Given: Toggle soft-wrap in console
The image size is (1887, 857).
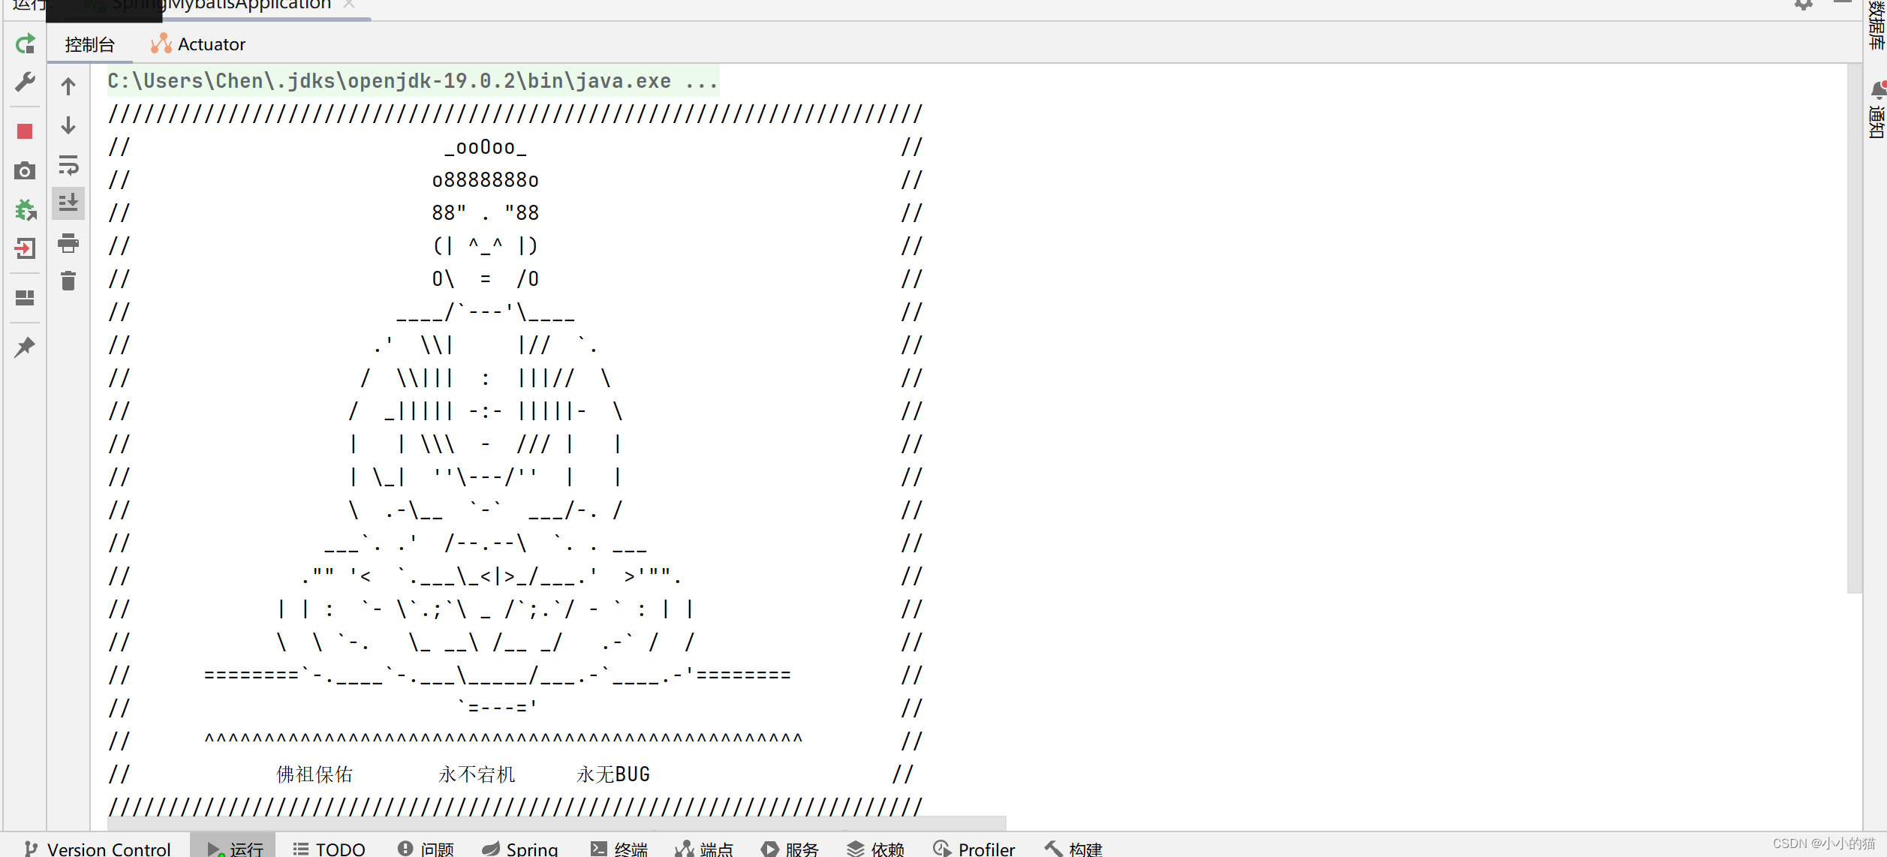Looking at the screenshot, I should tap(68, 165).
